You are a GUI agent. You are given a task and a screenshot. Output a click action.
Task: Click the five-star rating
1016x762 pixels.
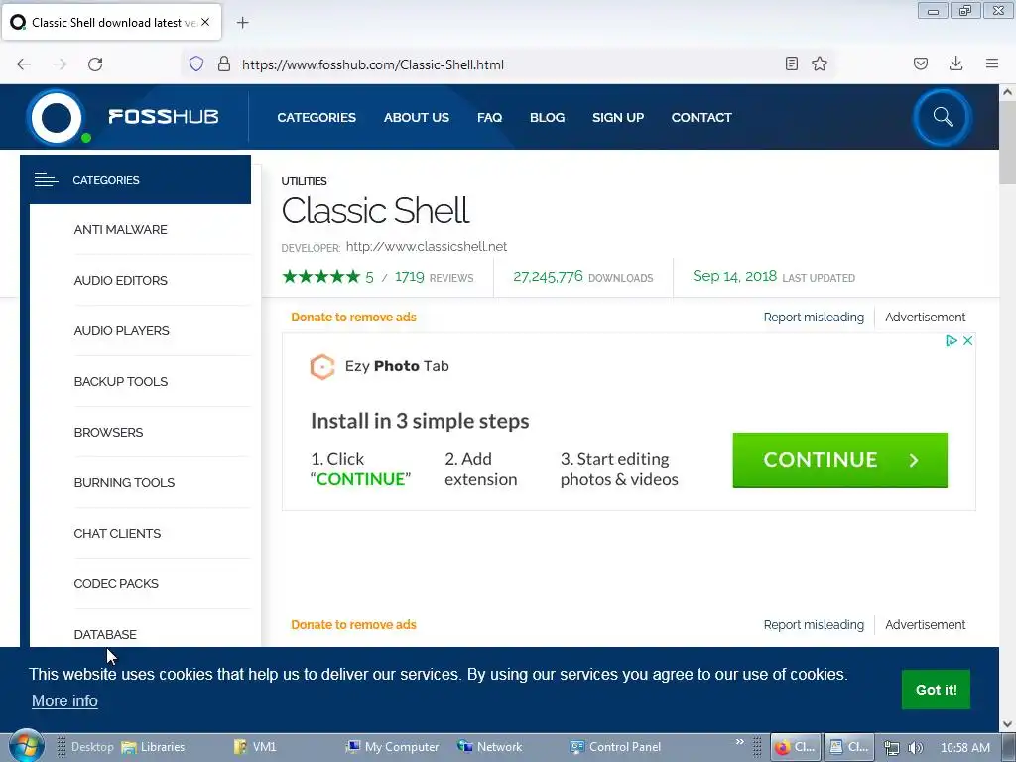320,277
